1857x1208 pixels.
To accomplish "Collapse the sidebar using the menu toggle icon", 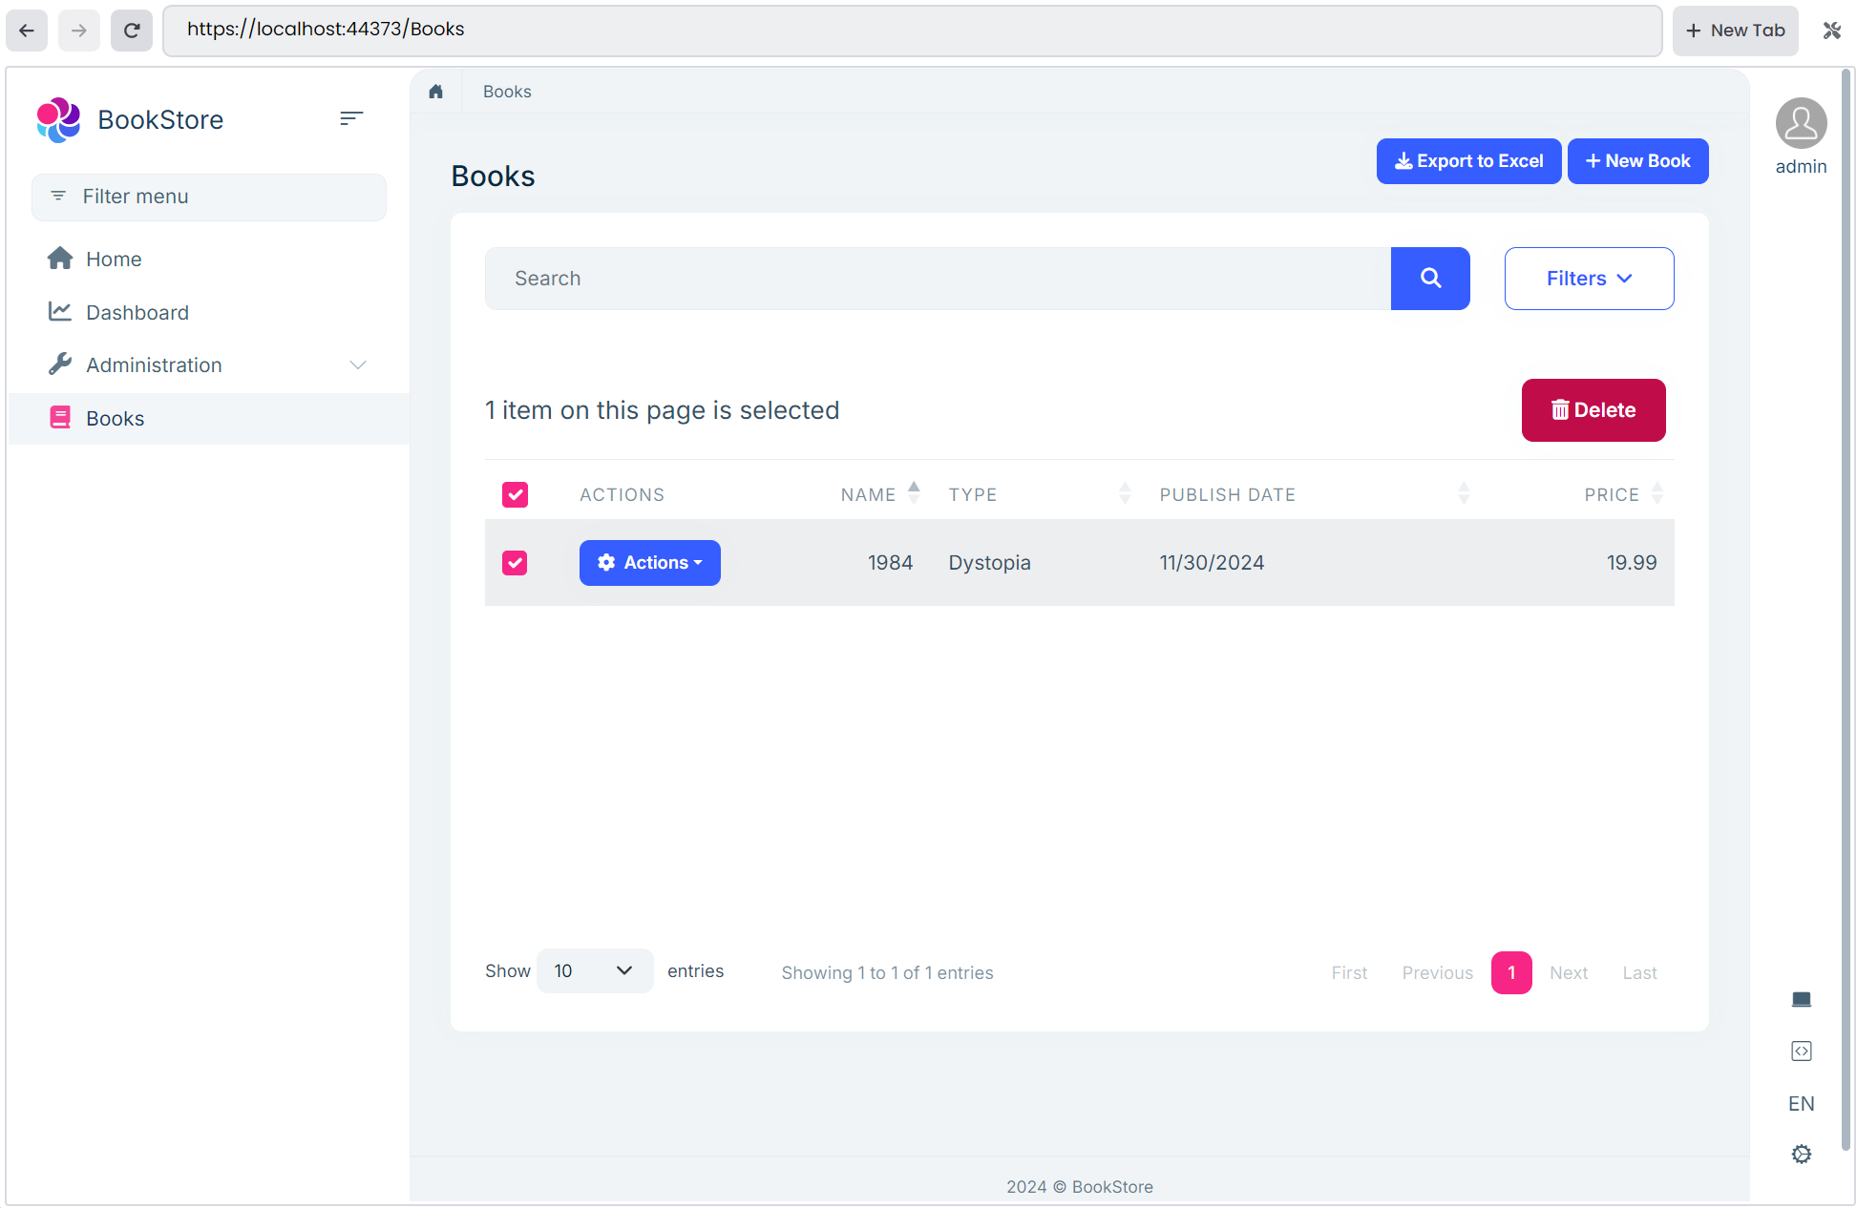I will tap(351, 118).
